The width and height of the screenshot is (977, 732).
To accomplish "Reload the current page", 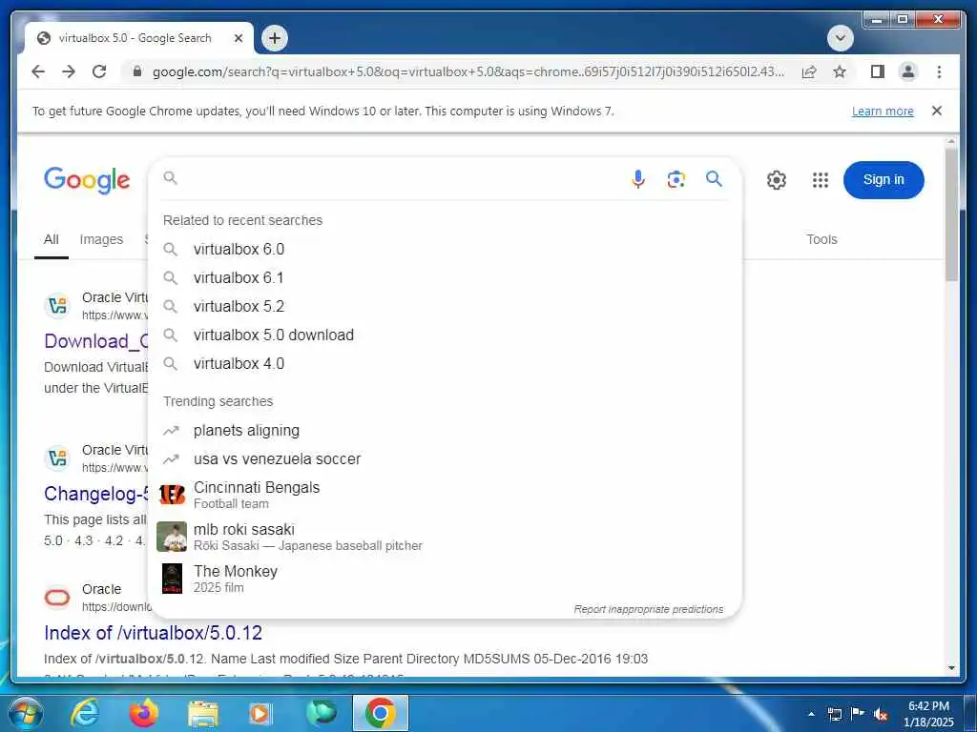I will pyautogui.click(x=99, y=71).
